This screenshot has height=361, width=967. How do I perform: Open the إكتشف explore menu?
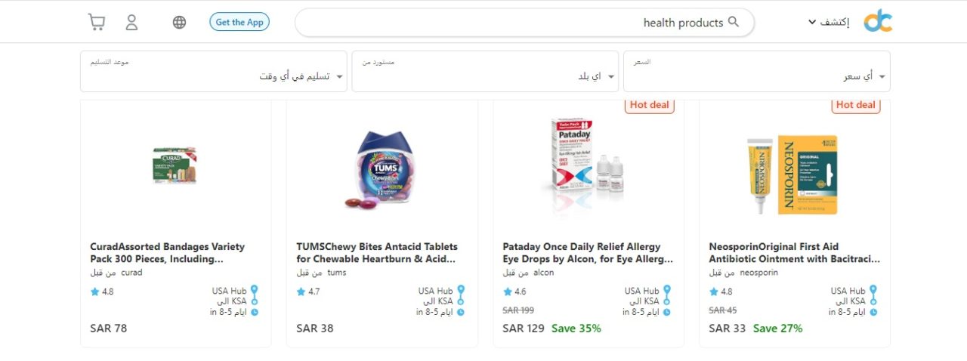tap(829, 22)
